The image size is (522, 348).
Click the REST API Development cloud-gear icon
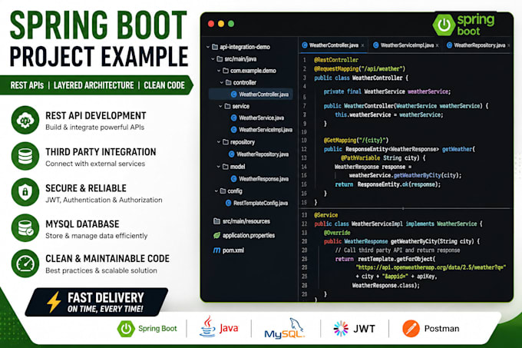[x=25, y=120]
